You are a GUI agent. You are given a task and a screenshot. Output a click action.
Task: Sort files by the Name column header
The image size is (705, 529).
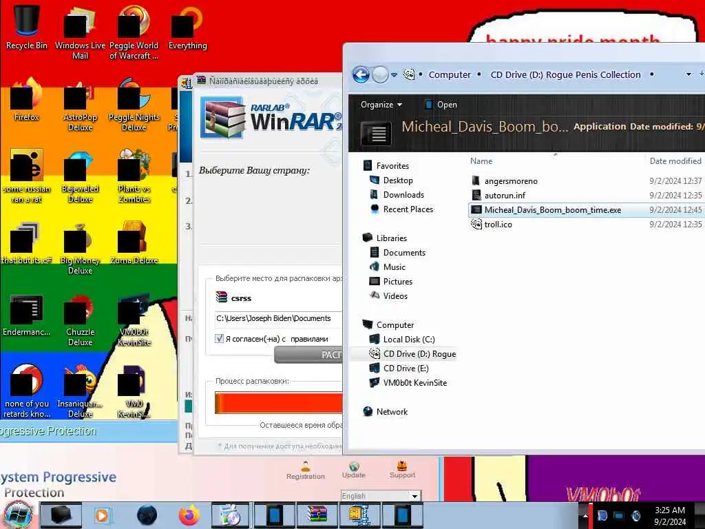click(x=481, y=161)
